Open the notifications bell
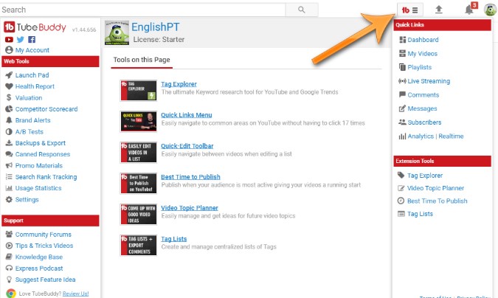The height and width of the screenshot is (298, 498). click(468, 10)
